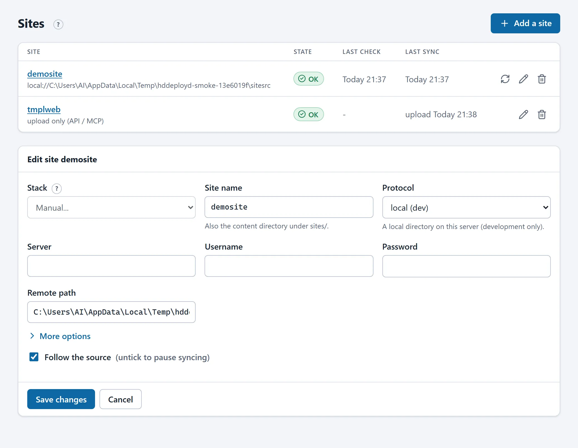Focus the Site name input field

pos(289,207)
